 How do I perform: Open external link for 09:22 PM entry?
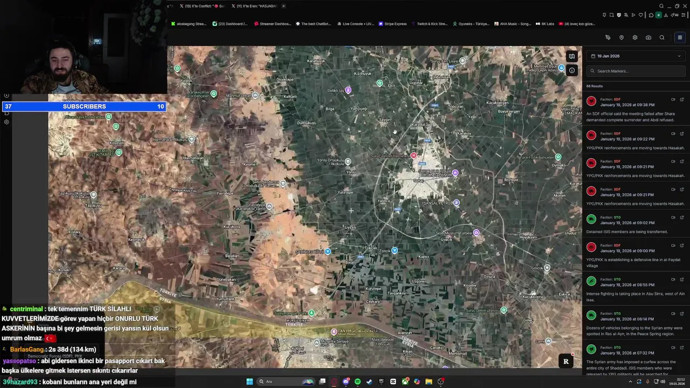coord(682,134)
